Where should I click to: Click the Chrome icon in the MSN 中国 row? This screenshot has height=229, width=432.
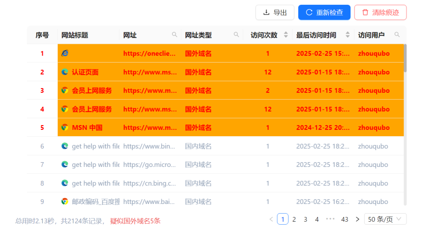pos(64,127)
